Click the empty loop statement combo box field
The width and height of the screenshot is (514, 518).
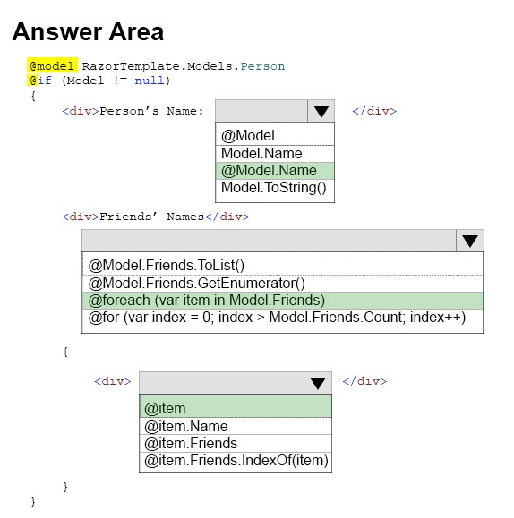(x=270, y=241)
